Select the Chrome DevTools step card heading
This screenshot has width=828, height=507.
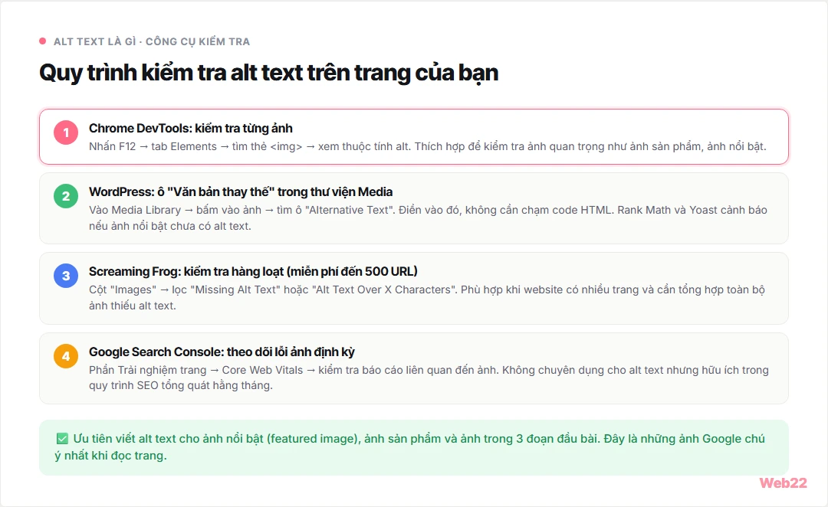point(191,128)
